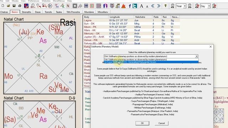Decrease font size with small A icon
Viewport: 228px width, 128px height.
(147, 6)
